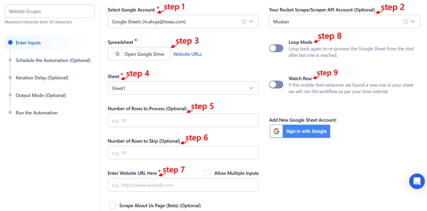Viewport: 427px width, 211px height.
Task: Click the Google logo on Sign in button
Action: click(x=276, y=131)
